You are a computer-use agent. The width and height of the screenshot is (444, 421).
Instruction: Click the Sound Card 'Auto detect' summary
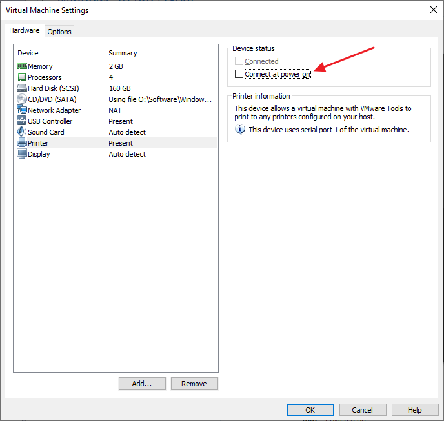tap(127, 132)
